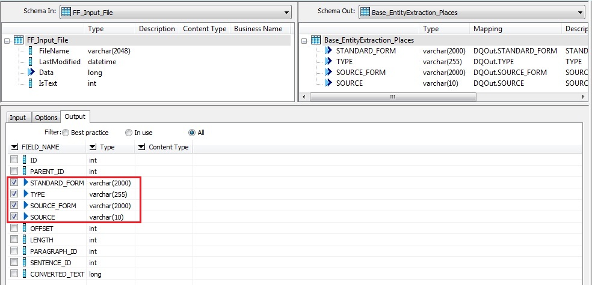This screenshot has width=592, height=285.
Task: Click the ID field column icon
Action: (x=25, y=160)
